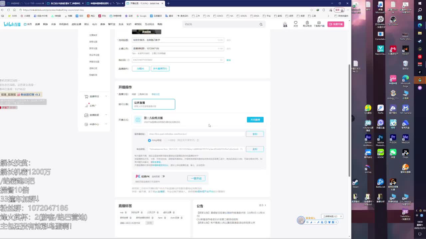Open the EMEA bookmark folder
This screenshot has height=239, width=426.
coord(255,16)
